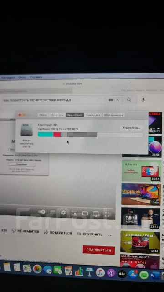Launch Photos from the Dock
Viewport: 164px width, 292px height.
pyautogui.click(x=37, y=269)
